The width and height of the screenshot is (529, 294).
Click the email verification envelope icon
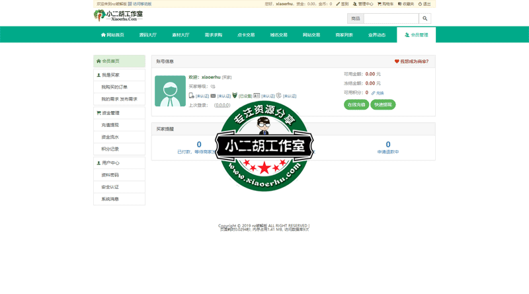(x=214, y=96)
